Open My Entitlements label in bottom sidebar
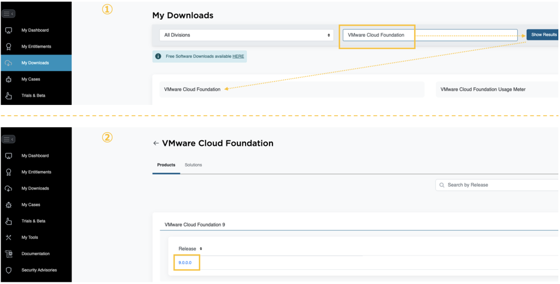The image size is (560, 284). click(x=36, y=173)
